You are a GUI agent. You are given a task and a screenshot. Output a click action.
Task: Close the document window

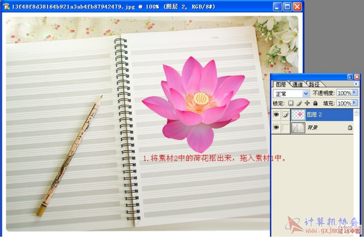pos(297,7)
